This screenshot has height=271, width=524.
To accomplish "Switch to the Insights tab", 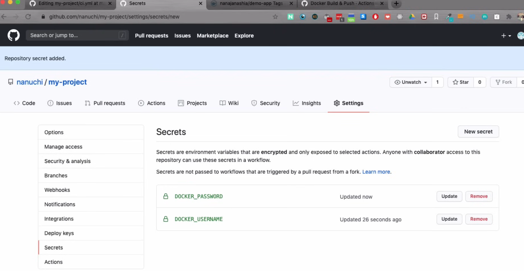I will tap(307, 103).
